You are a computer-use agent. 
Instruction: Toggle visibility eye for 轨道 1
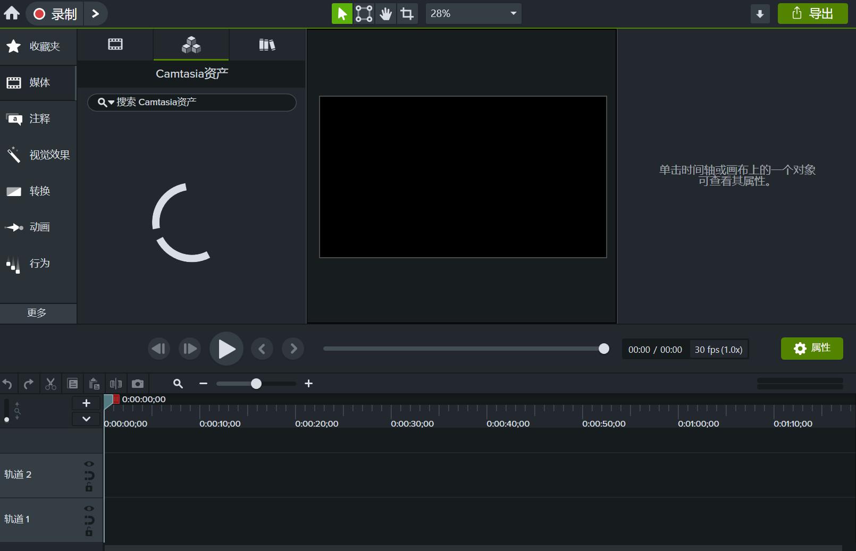click(89, 508)
